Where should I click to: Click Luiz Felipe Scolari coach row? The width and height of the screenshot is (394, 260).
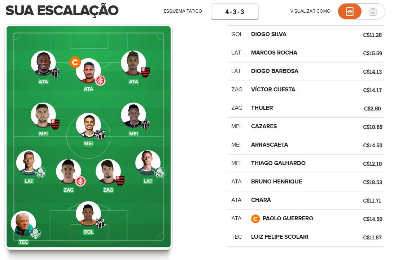click(x=306, y=237)
